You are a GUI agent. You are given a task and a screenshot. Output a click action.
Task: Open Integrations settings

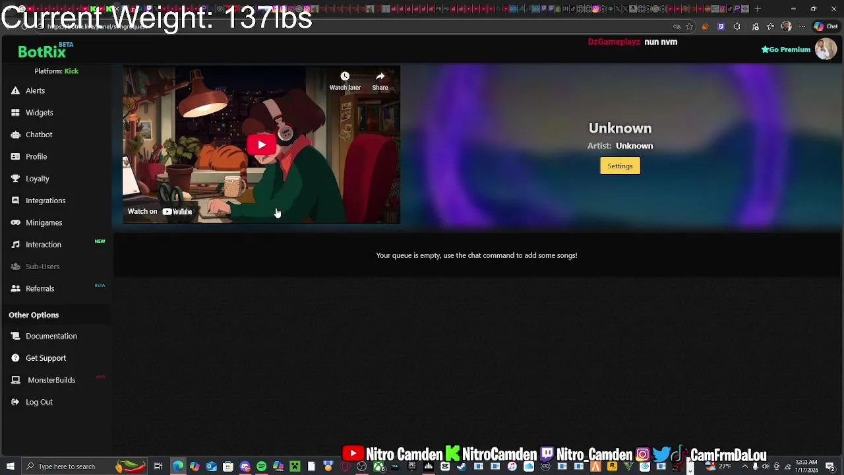[45, 201]
